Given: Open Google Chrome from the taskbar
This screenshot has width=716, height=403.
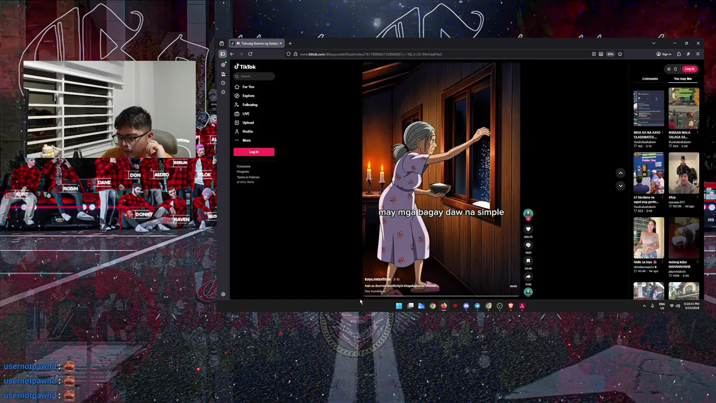Looking at the screenshot, I should 432,306.
